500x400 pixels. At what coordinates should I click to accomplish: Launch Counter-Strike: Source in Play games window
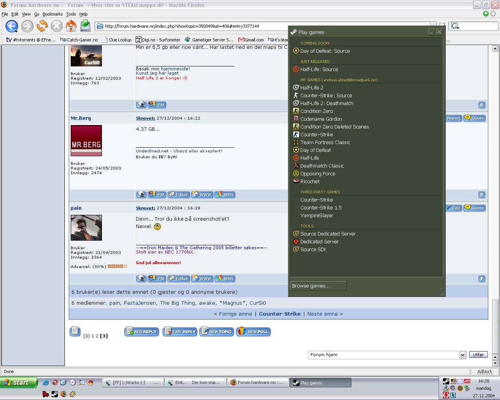pos(326,95)
